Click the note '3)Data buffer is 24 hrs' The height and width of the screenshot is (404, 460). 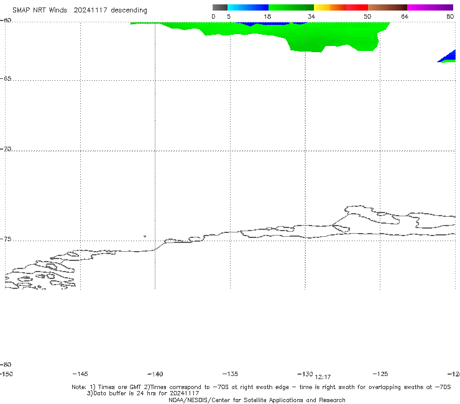[143, 393]
